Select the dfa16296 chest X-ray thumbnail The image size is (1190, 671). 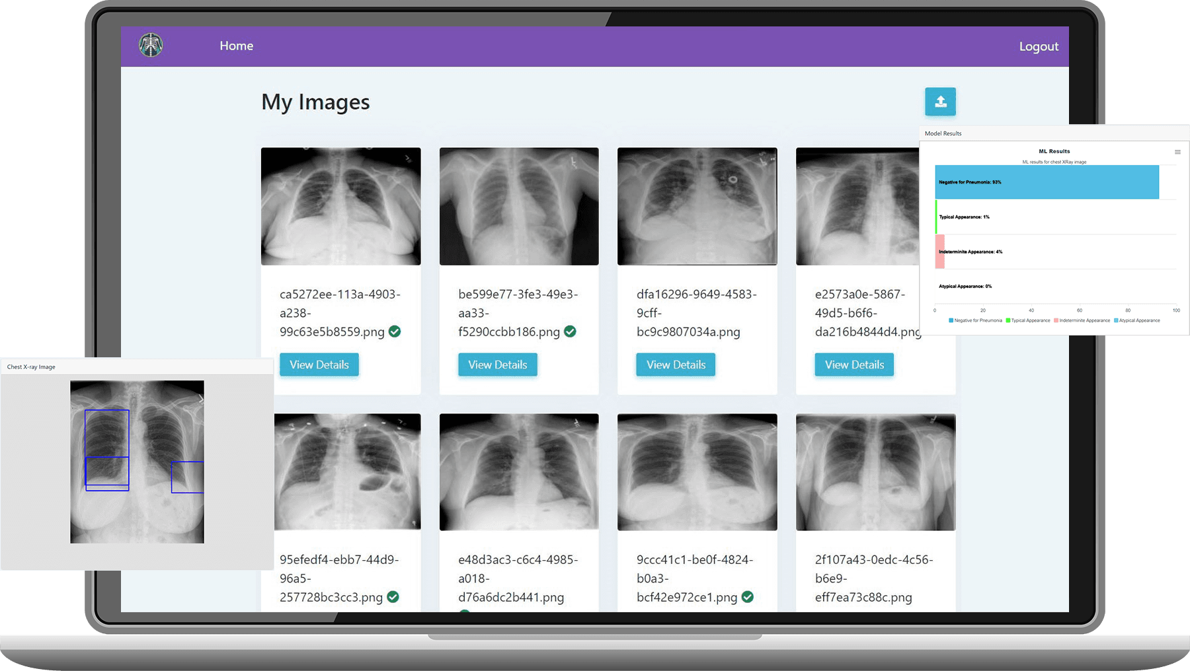pyautogui.click(x=697, y=206)
